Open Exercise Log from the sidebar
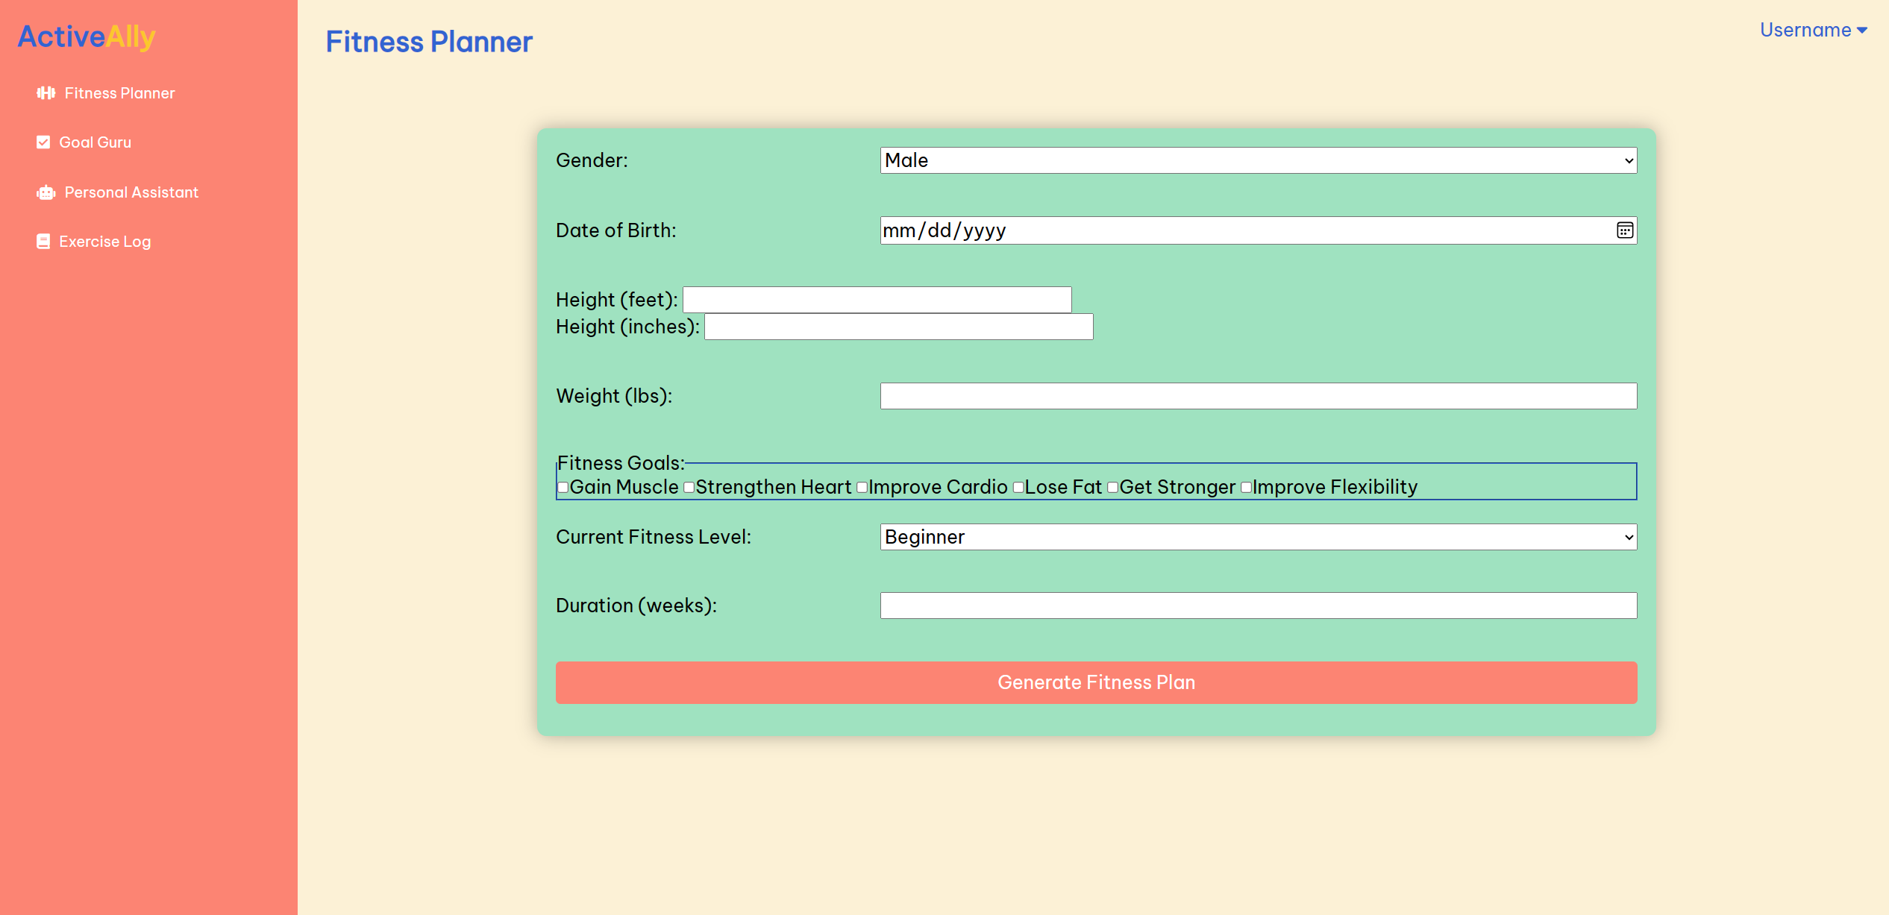Viewport: 1889px width, 915px height. [104, 242]
